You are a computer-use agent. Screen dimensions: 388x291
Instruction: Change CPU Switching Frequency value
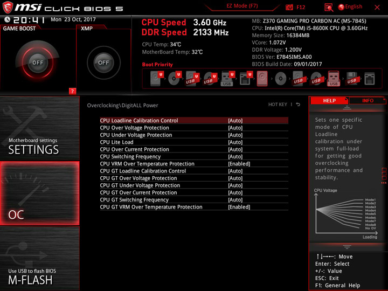pos(194,156)
